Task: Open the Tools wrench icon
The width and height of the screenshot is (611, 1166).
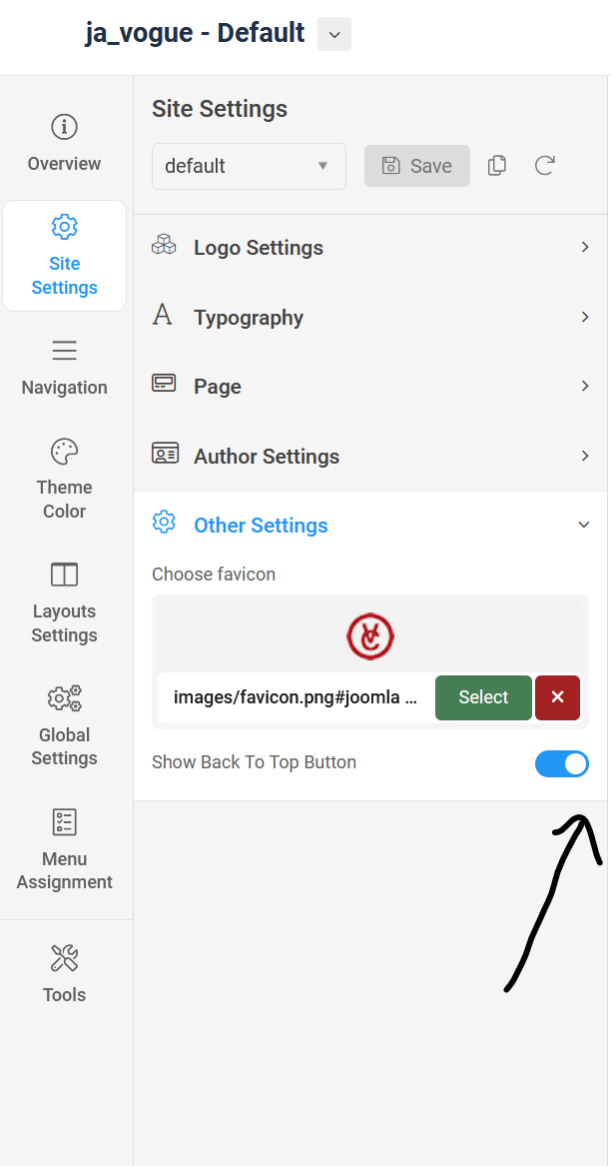Action: coord(65,958)
